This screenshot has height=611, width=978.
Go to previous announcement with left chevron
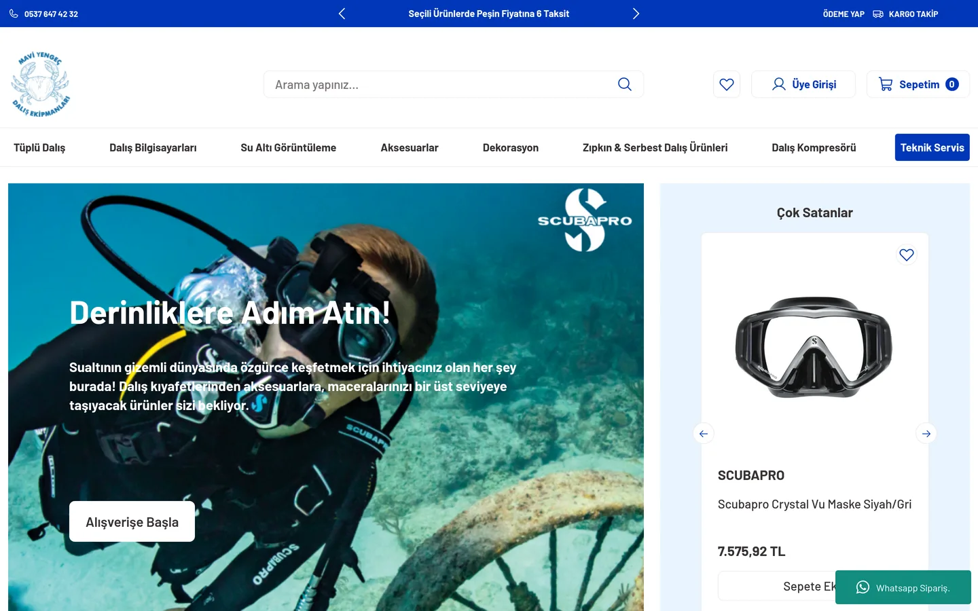click(x=342, y=14)
